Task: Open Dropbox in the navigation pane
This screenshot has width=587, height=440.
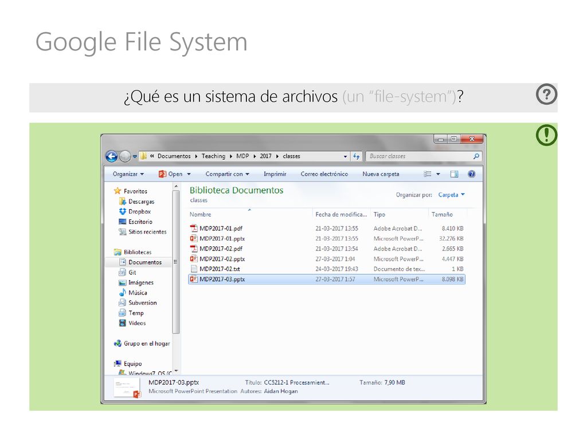Action: (135, 211)
